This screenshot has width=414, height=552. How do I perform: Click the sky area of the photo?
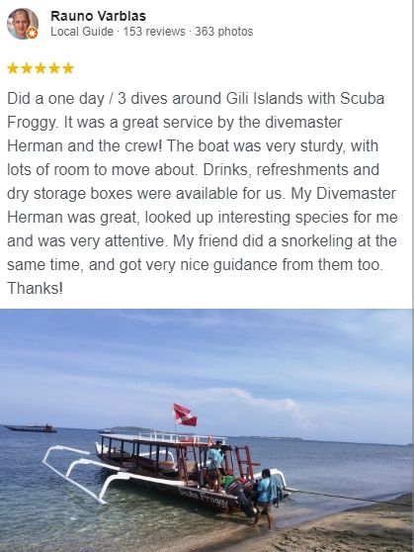(207, 359)
